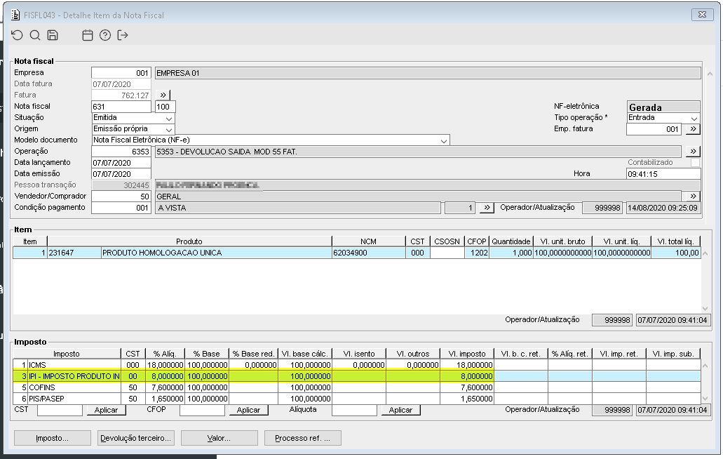The width and height of the screenshot is (723, 459).
Task: Click the » button beside Condição pagamento
Action: tap(487, 208)
